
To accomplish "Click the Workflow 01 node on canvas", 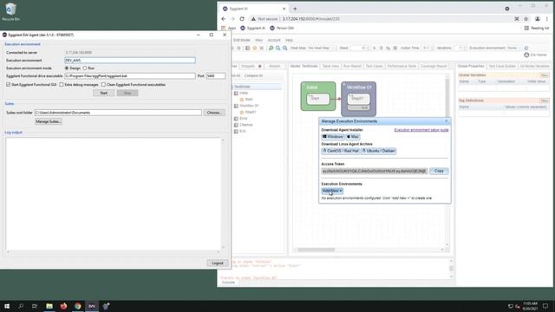I will [x=358, y=99].
